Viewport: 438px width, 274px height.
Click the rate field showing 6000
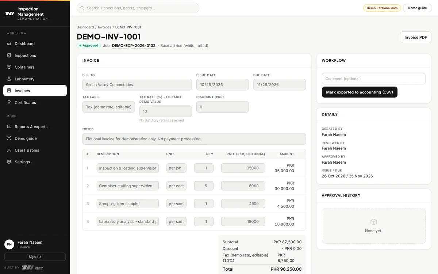[x=243, y=186]
